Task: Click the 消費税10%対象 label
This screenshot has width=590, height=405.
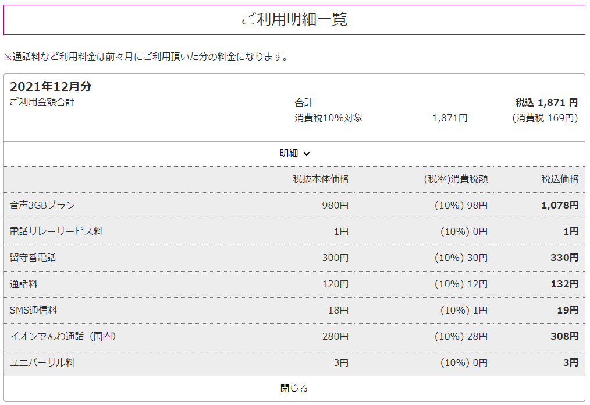Action: click(x=329, y=118)
